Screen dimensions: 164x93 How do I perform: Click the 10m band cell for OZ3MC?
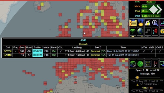point(54,55)
